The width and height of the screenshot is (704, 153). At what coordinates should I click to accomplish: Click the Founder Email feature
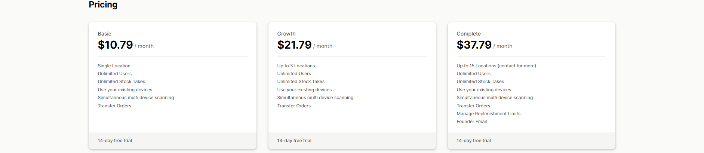pyautogui.click(x=471, y=122)
